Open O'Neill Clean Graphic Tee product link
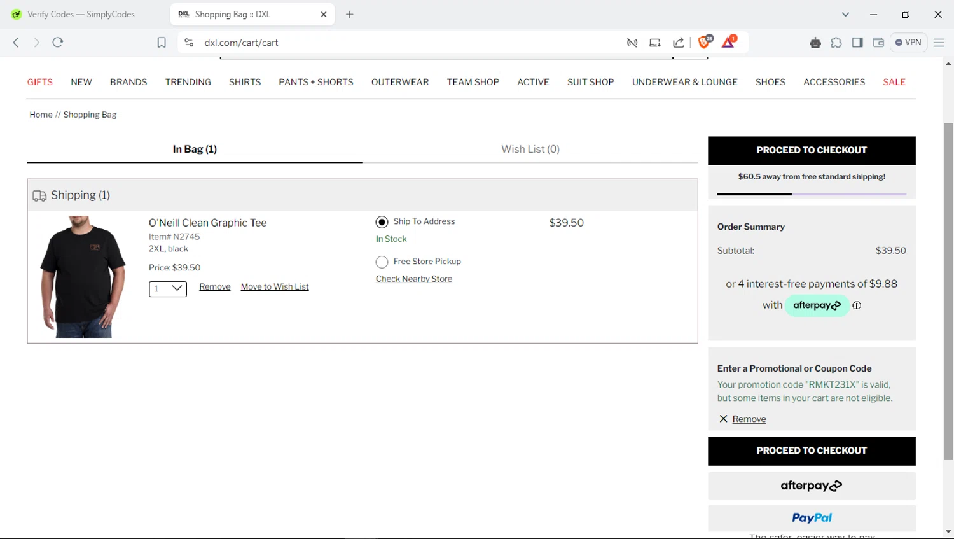This screenshot has height=539, width=954. pyautogui.click(x=208, y=223)
